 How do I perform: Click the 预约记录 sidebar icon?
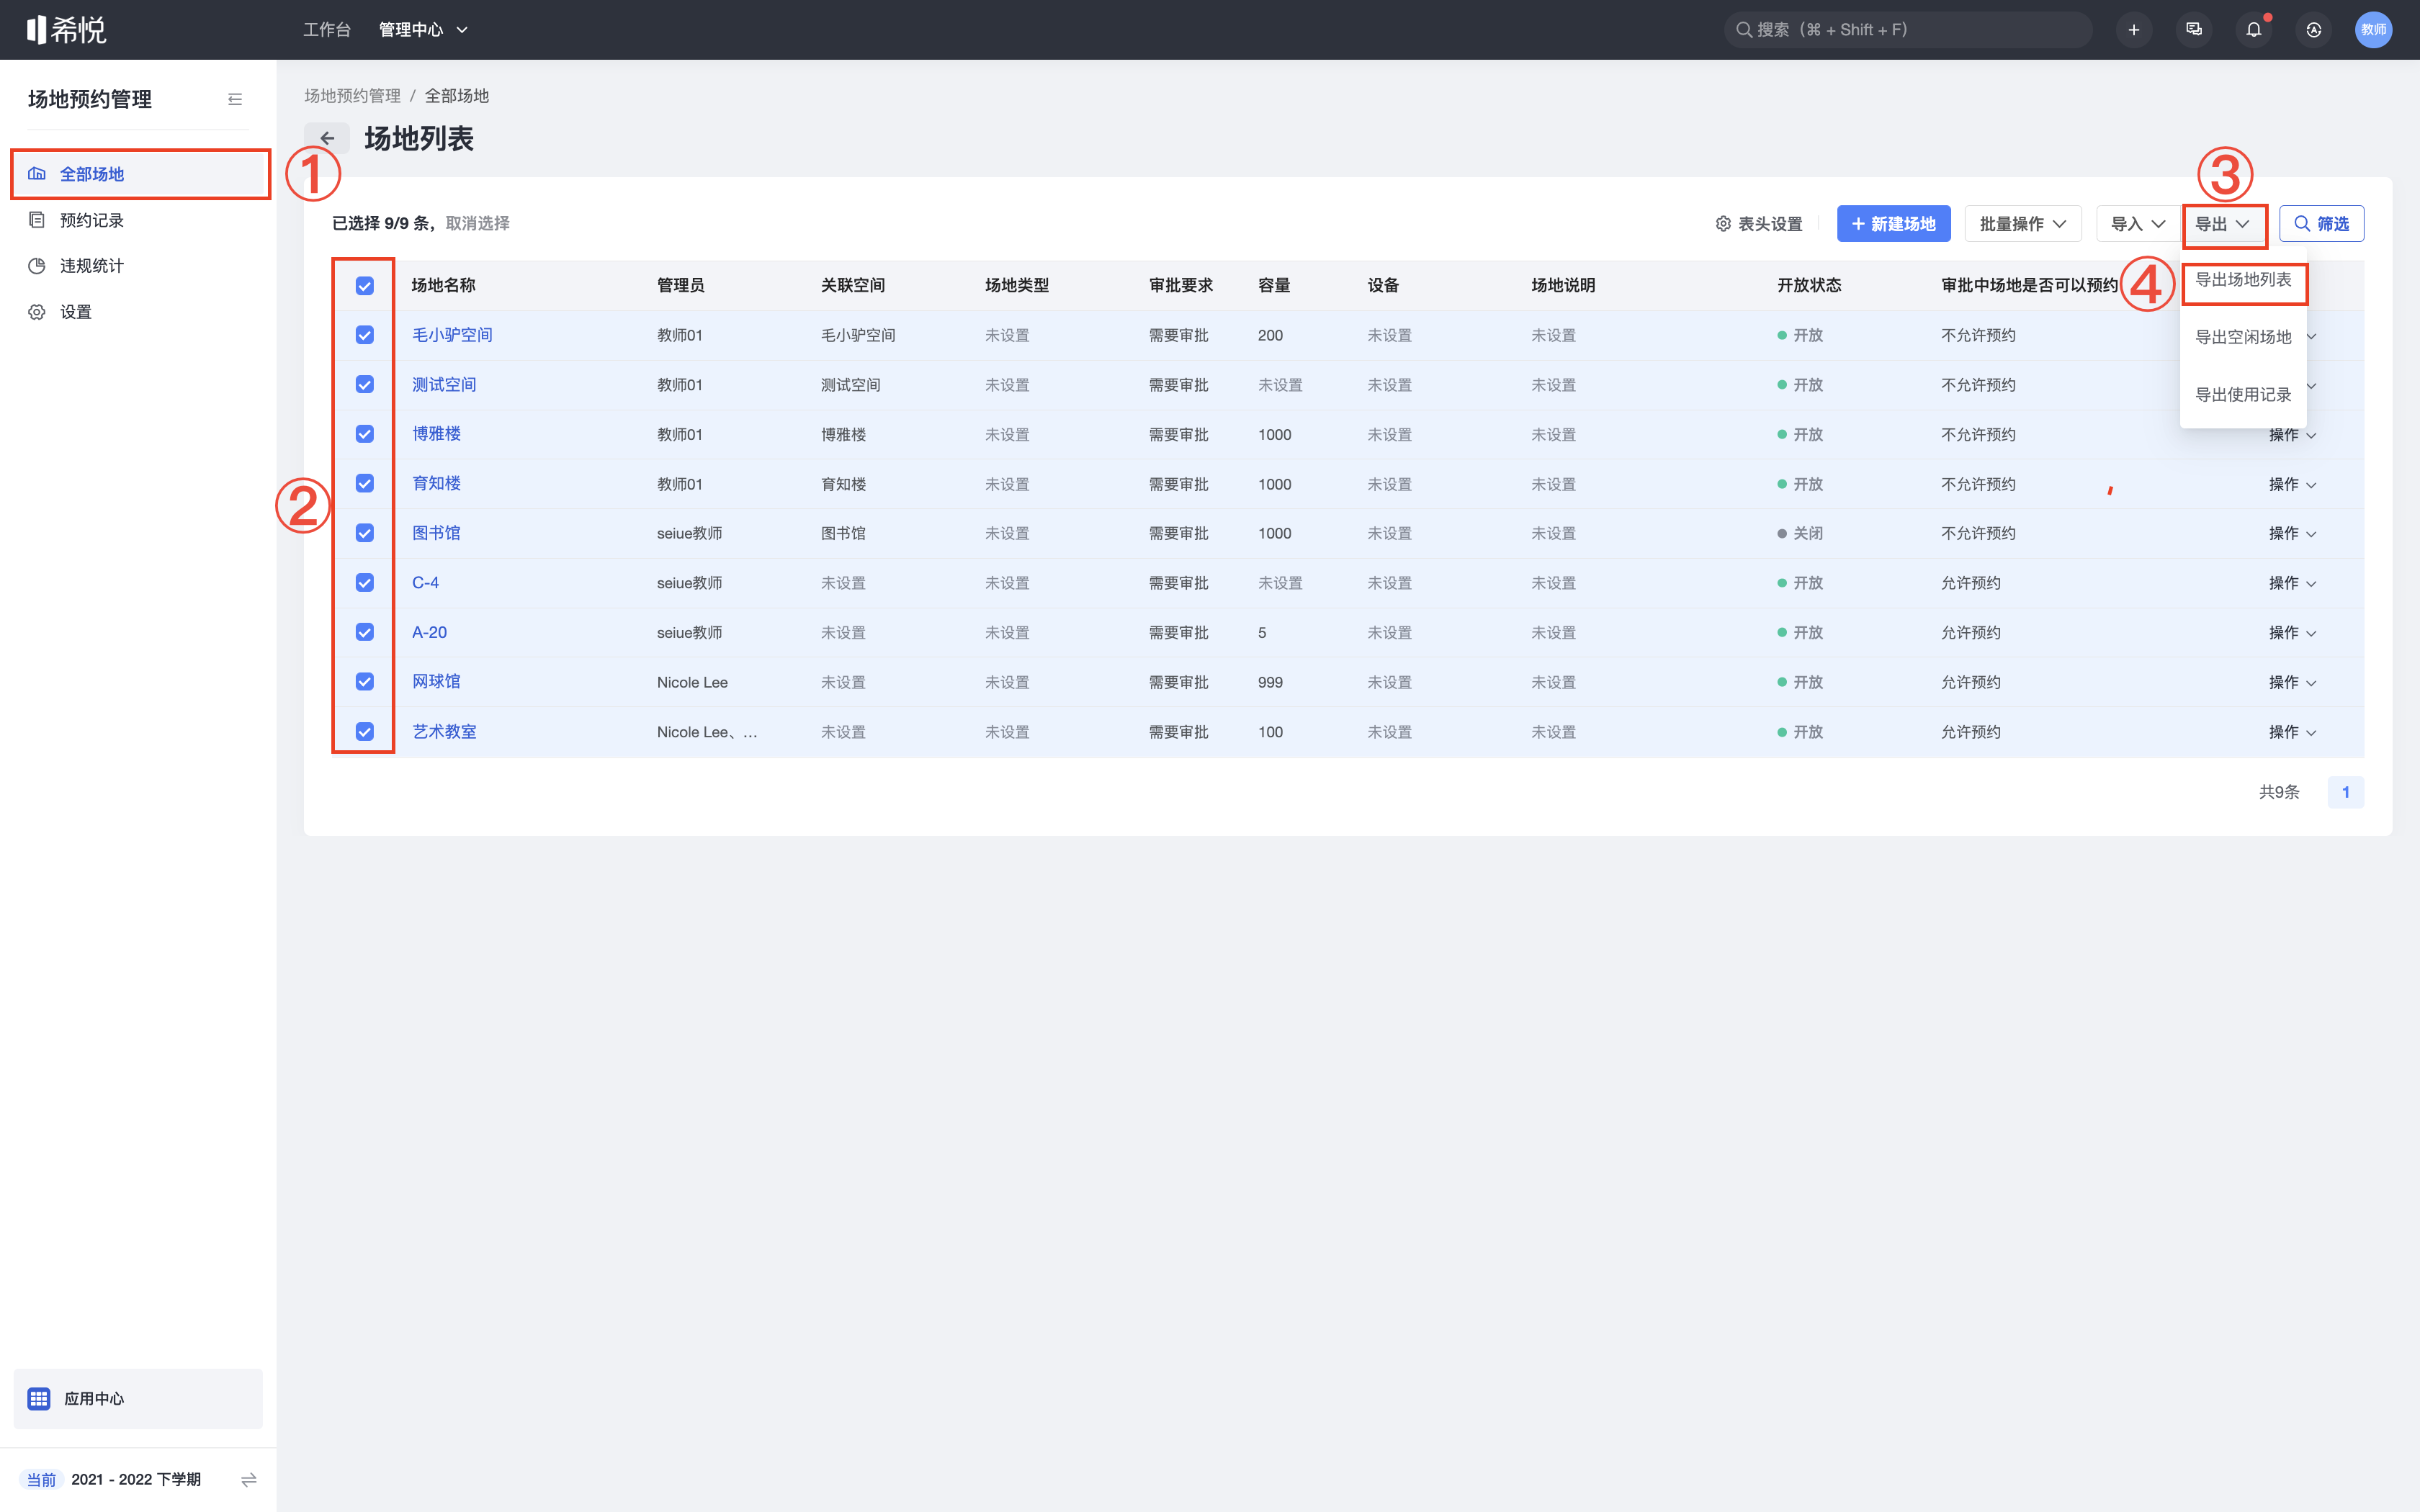(x=37, y=220)
